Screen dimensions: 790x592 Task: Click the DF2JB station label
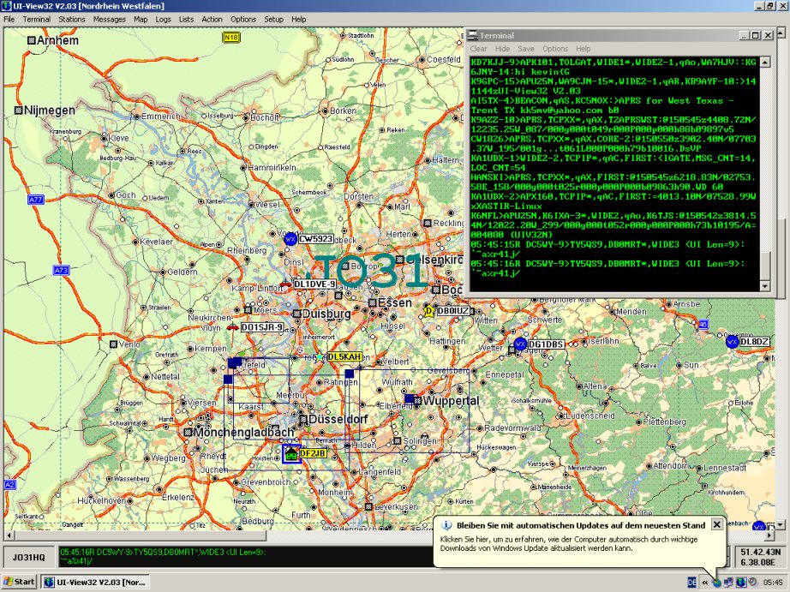[x=313, y=453]
